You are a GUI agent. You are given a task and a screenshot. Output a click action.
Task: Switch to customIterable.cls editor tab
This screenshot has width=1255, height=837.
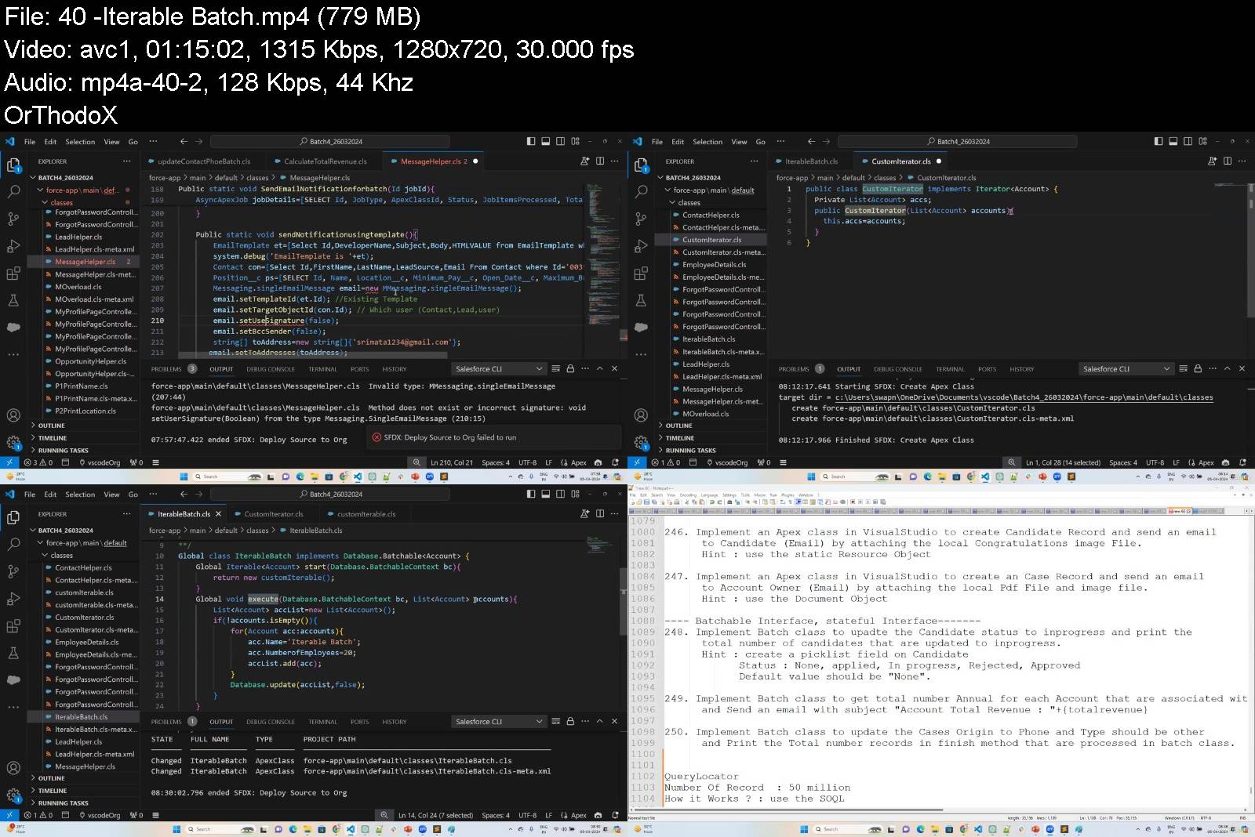(366, 514)
